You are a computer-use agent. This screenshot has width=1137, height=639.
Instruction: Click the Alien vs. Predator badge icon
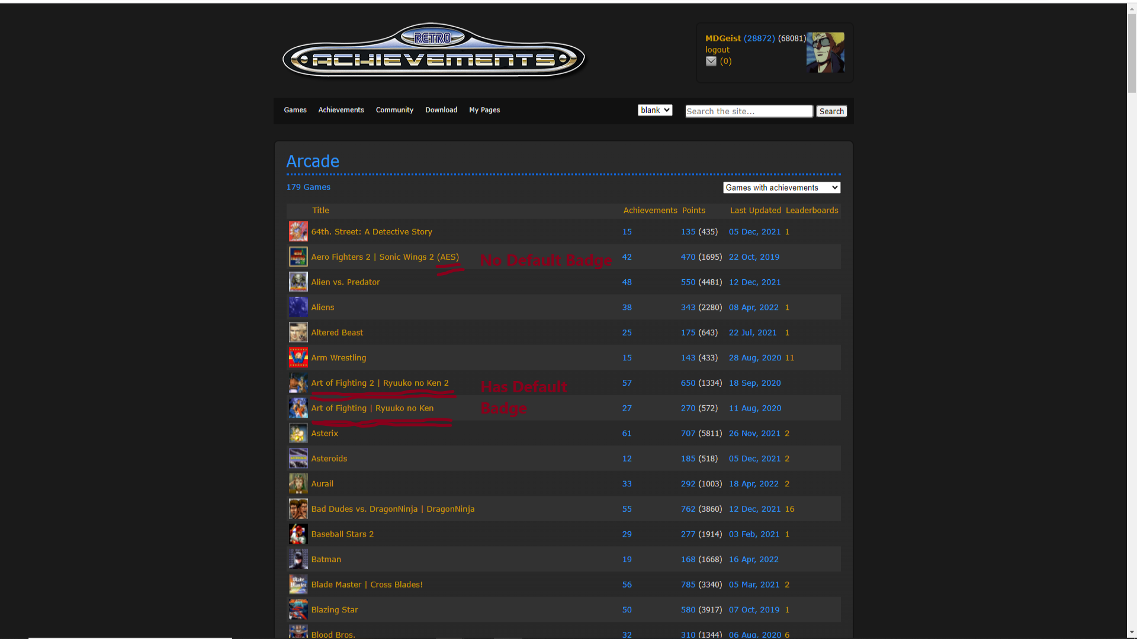coord(298,282)
